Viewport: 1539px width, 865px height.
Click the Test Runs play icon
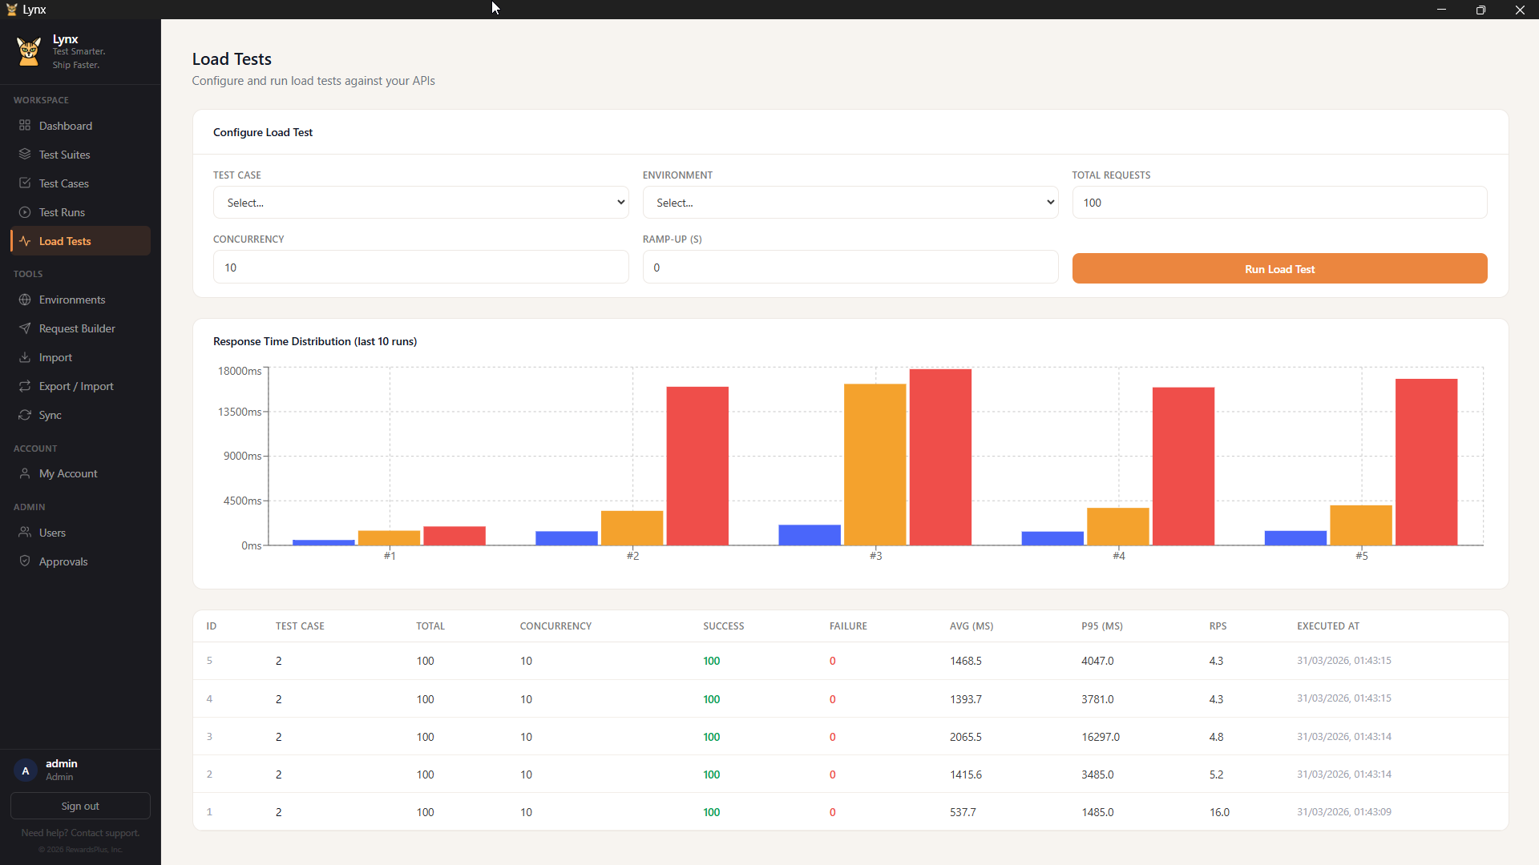tap(25, 212)
